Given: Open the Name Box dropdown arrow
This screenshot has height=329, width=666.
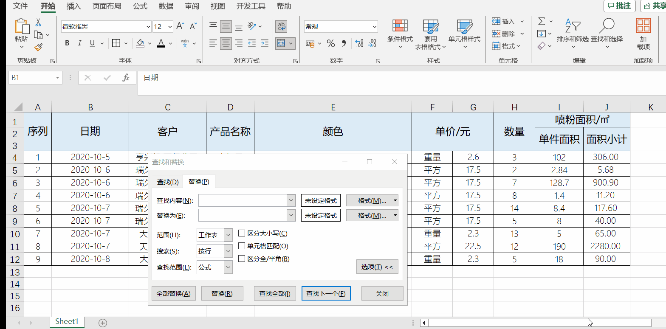Looking at the screenshot, I should pos(58,78).
